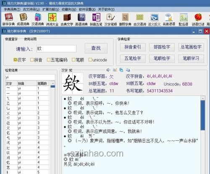This screenshot has width=210, height=174.
Task: Open the 康熙字典 toolbar icon
Action: [125, 20]
